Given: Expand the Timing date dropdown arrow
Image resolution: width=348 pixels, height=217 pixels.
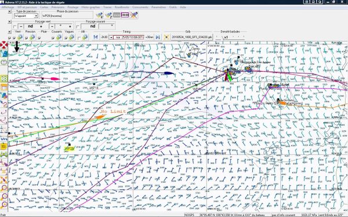Looking at the screenshot, I should point(111,38).
